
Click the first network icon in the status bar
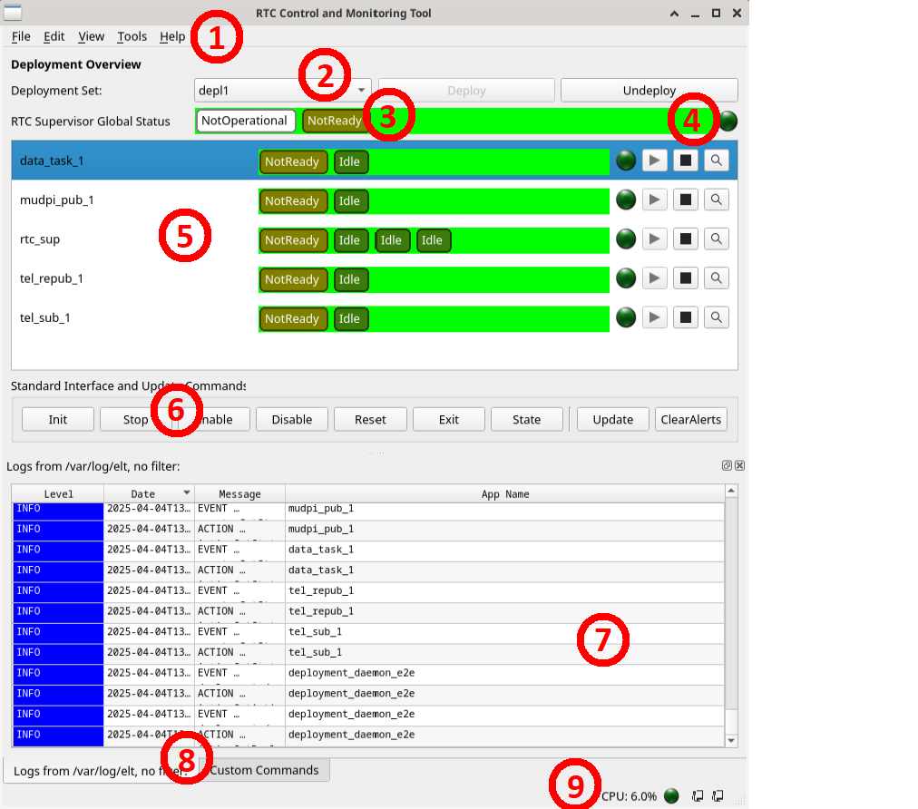697,795
